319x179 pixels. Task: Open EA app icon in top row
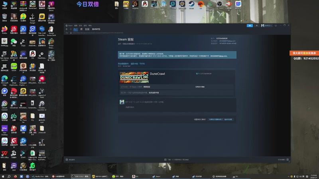[201, 5]
